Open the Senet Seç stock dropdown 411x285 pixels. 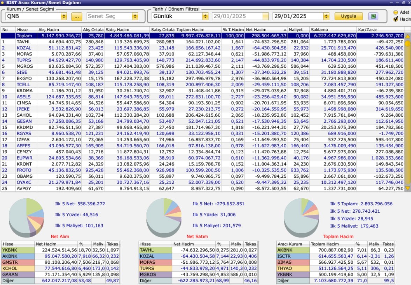pos(135,16)
